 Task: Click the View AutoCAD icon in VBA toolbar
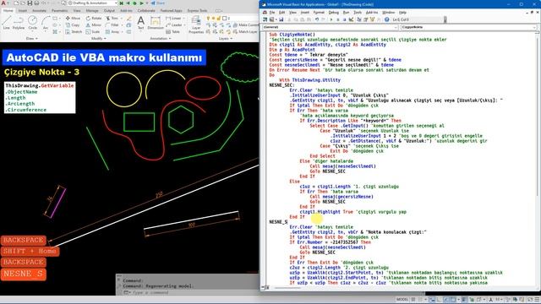[x=265, y=19]
